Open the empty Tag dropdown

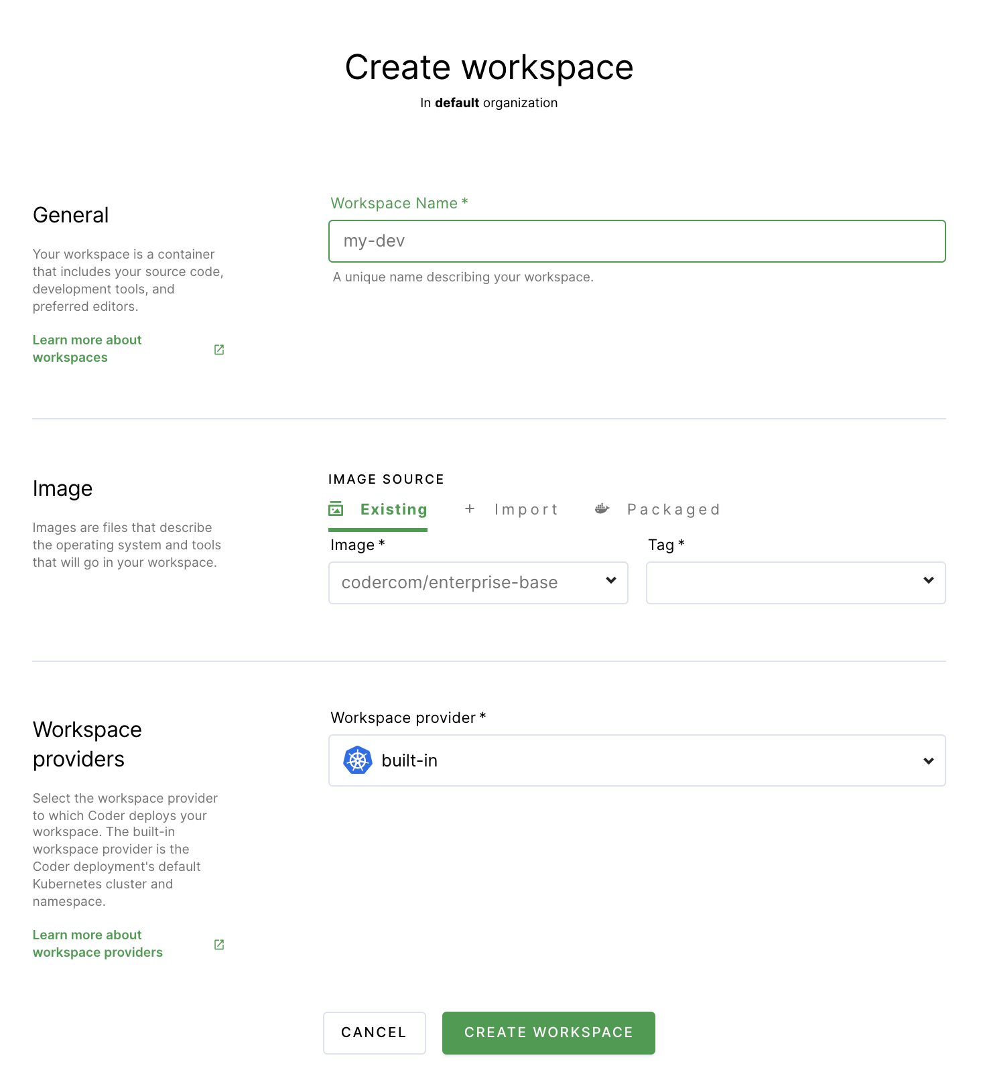tap(796, 583)
